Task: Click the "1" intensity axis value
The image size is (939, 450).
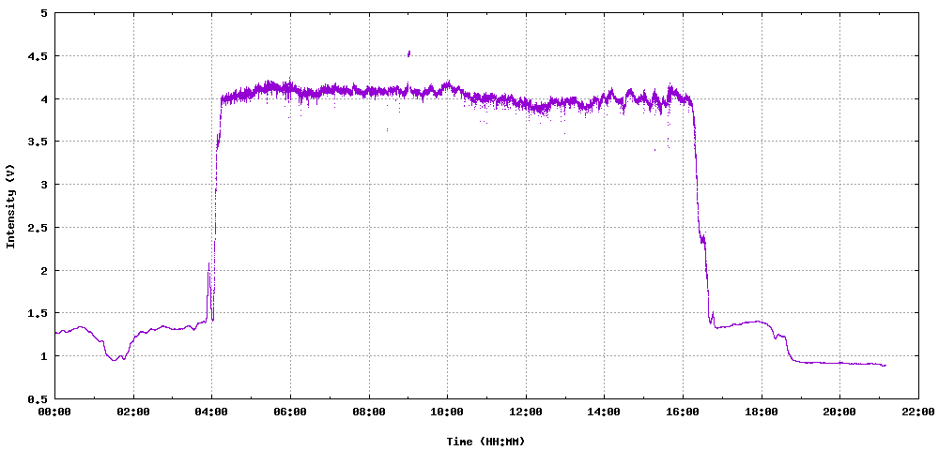Action: pos(44,356)
